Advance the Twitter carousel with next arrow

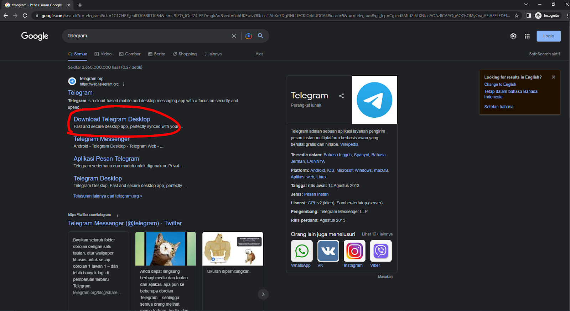(x=263, y=294)
